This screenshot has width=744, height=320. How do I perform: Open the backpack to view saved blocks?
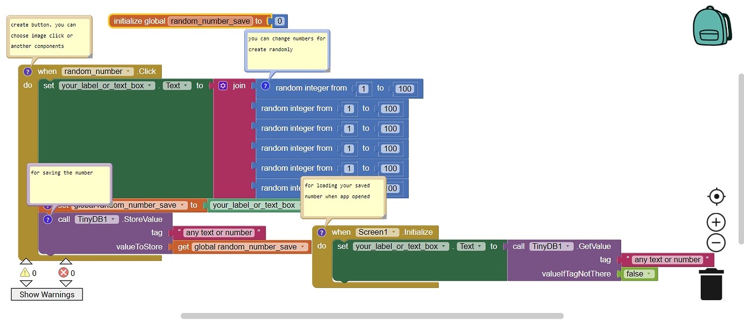pyautogui.click(x=712, y=24)
